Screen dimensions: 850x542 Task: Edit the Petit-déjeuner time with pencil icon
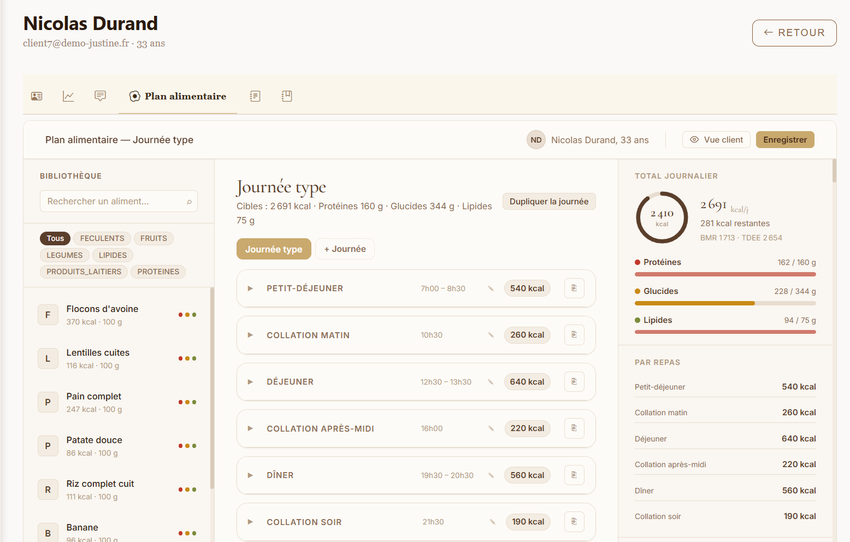[491, 288]
